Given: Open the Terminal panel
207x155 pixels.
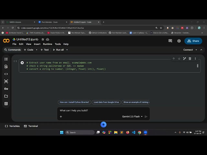Looking at the screenshot, I should (31, 126).
